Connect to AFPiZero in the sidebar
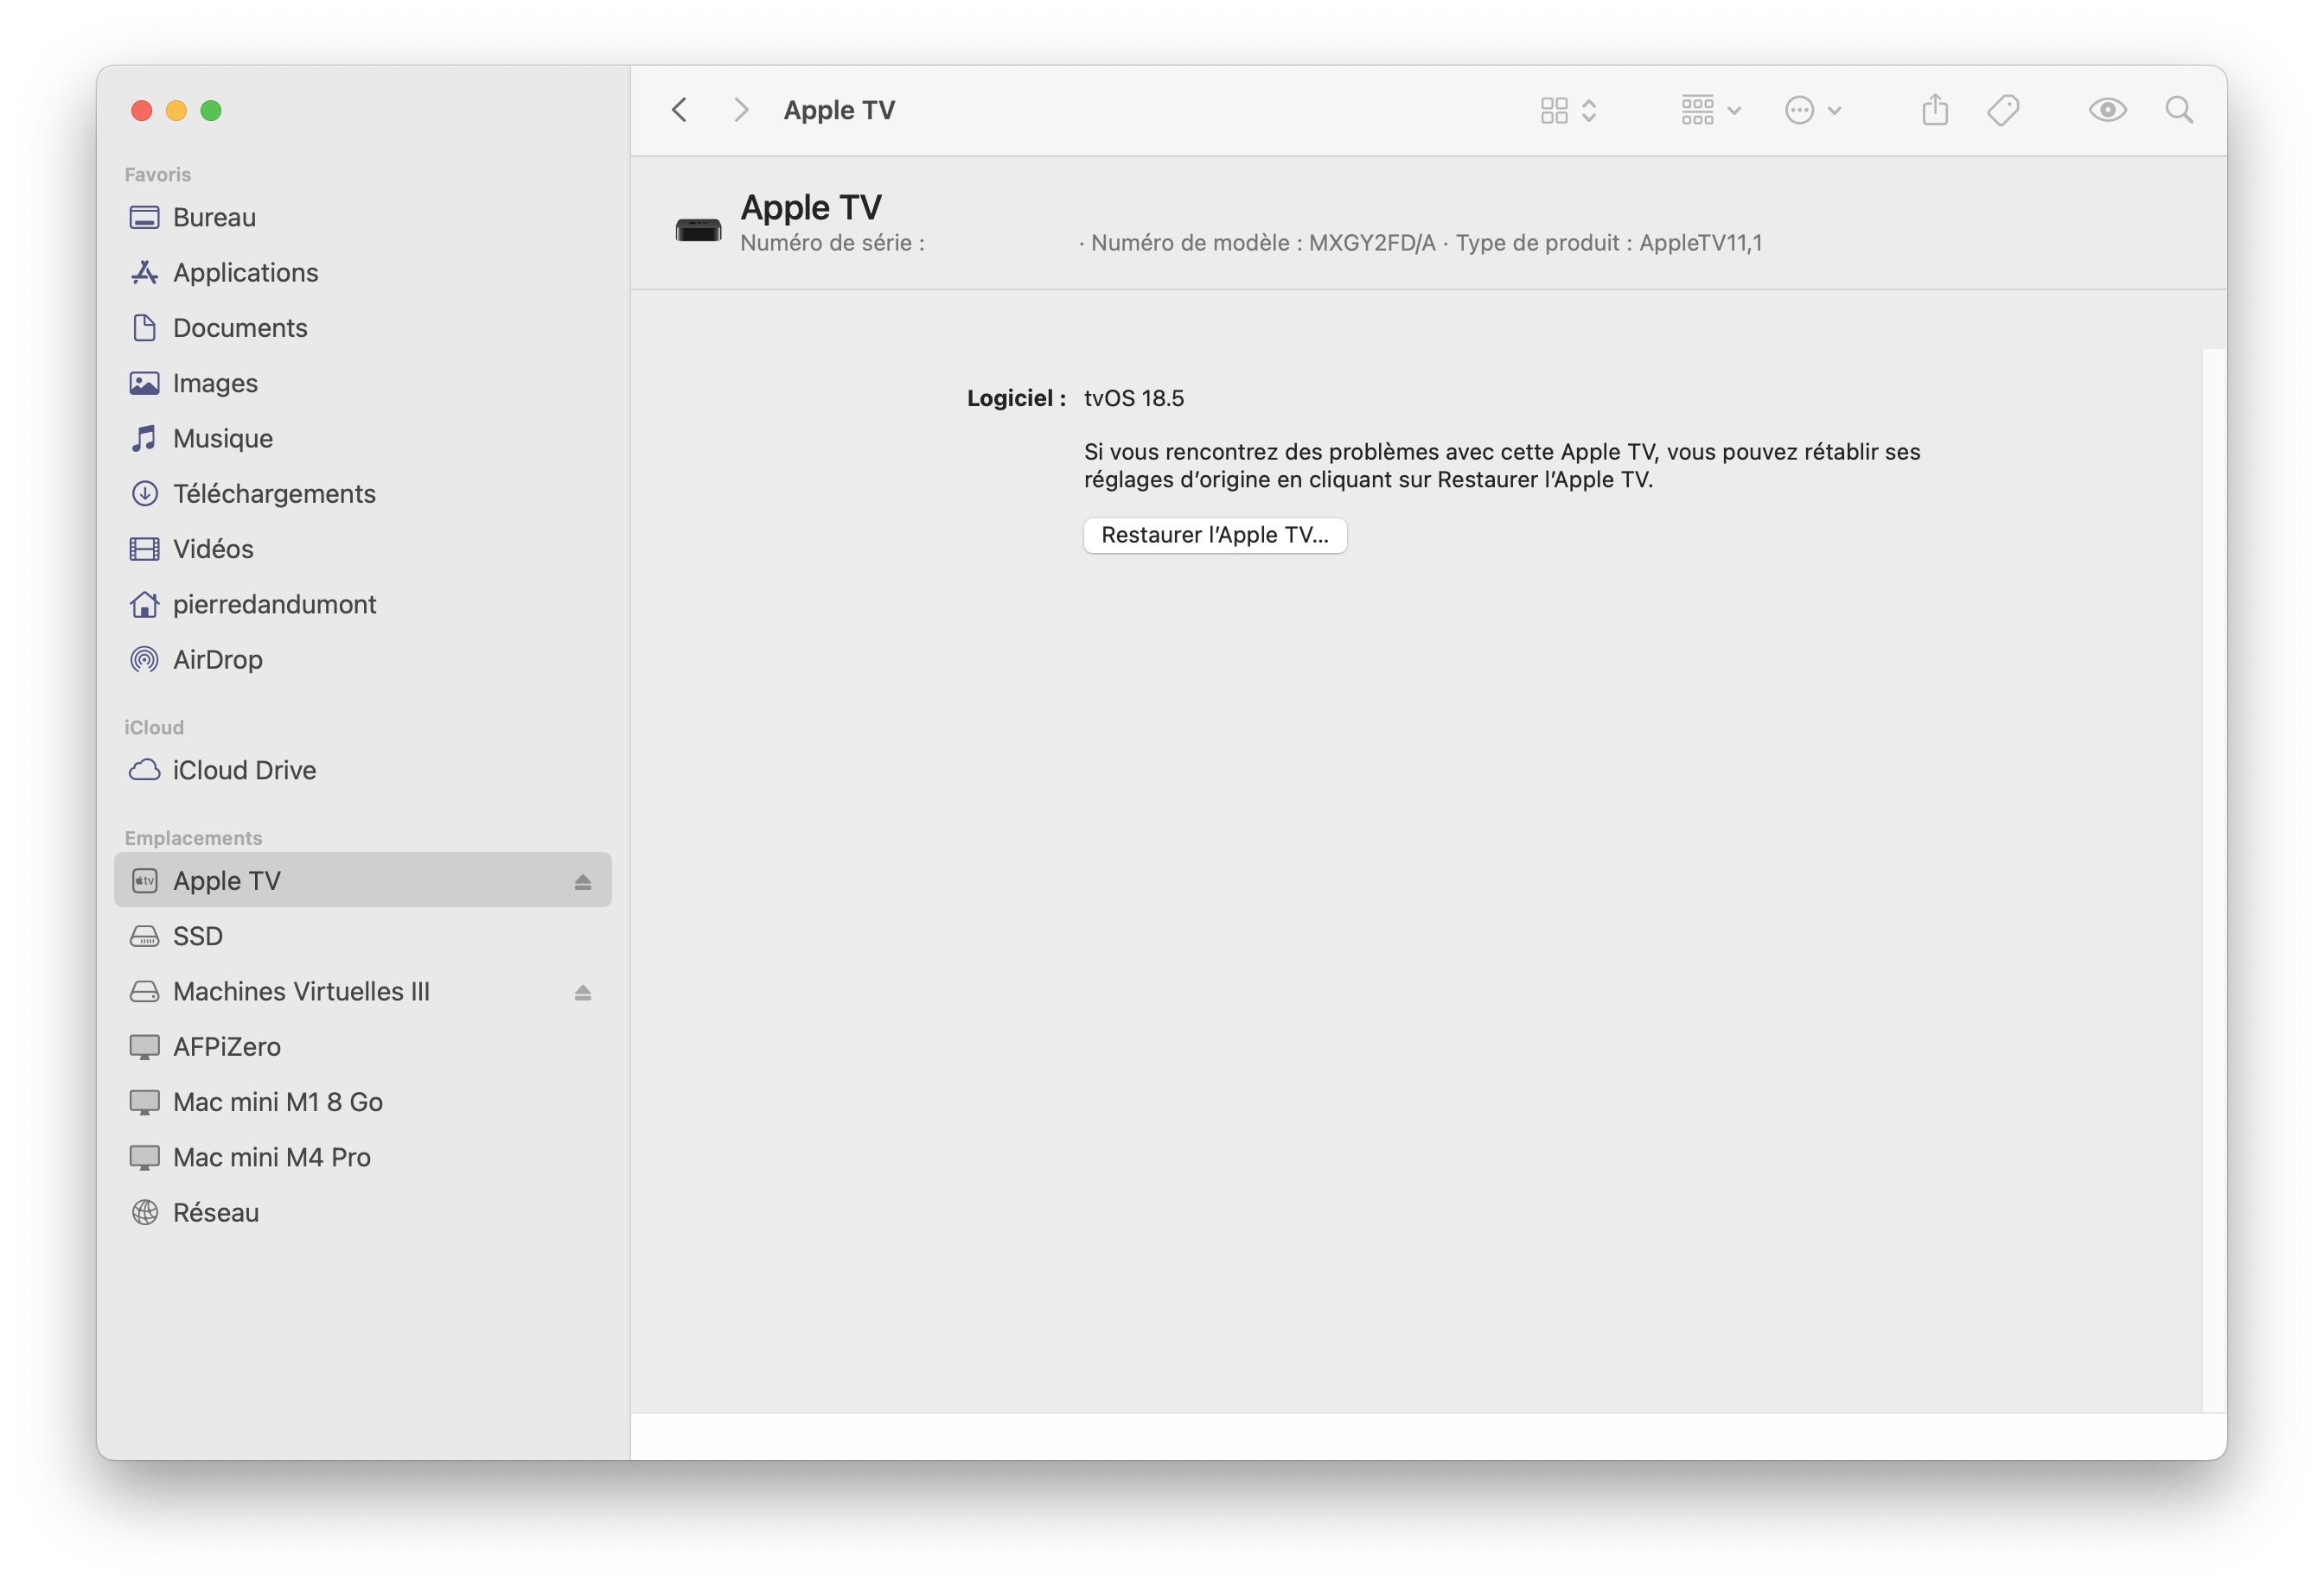Screen dimensions: 2324x1588 click(x=363, y=1046)
